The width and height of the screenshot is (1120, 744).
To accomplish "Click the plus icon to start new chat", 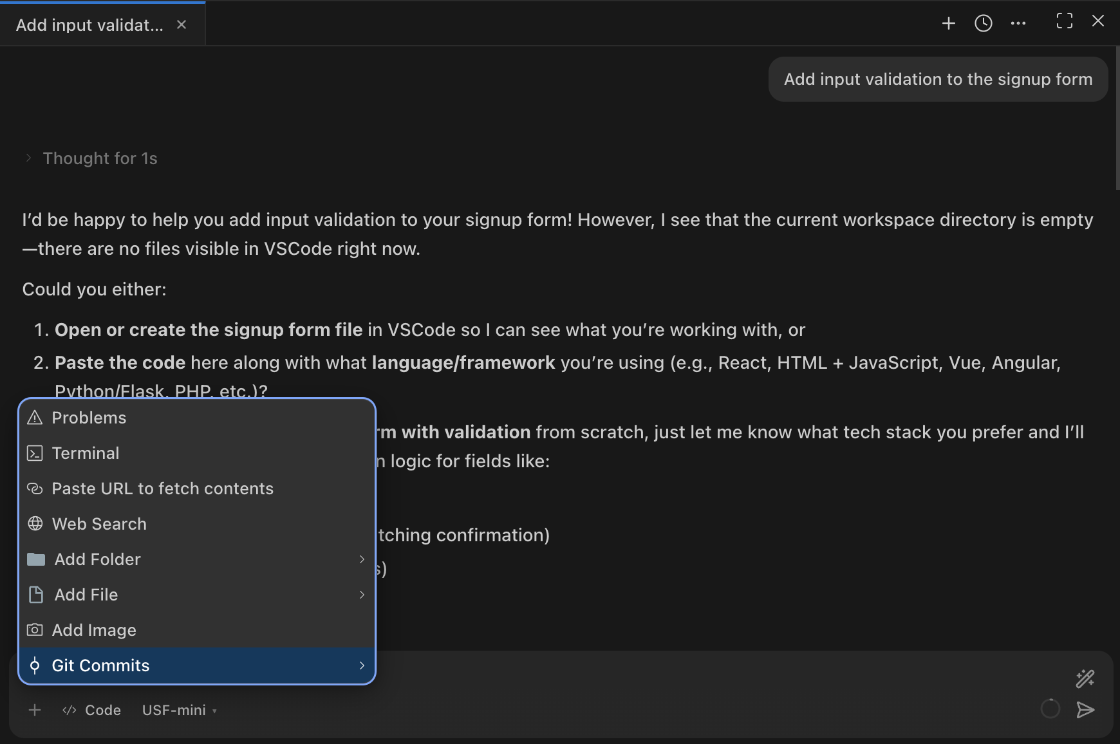I will coord(948,24).
